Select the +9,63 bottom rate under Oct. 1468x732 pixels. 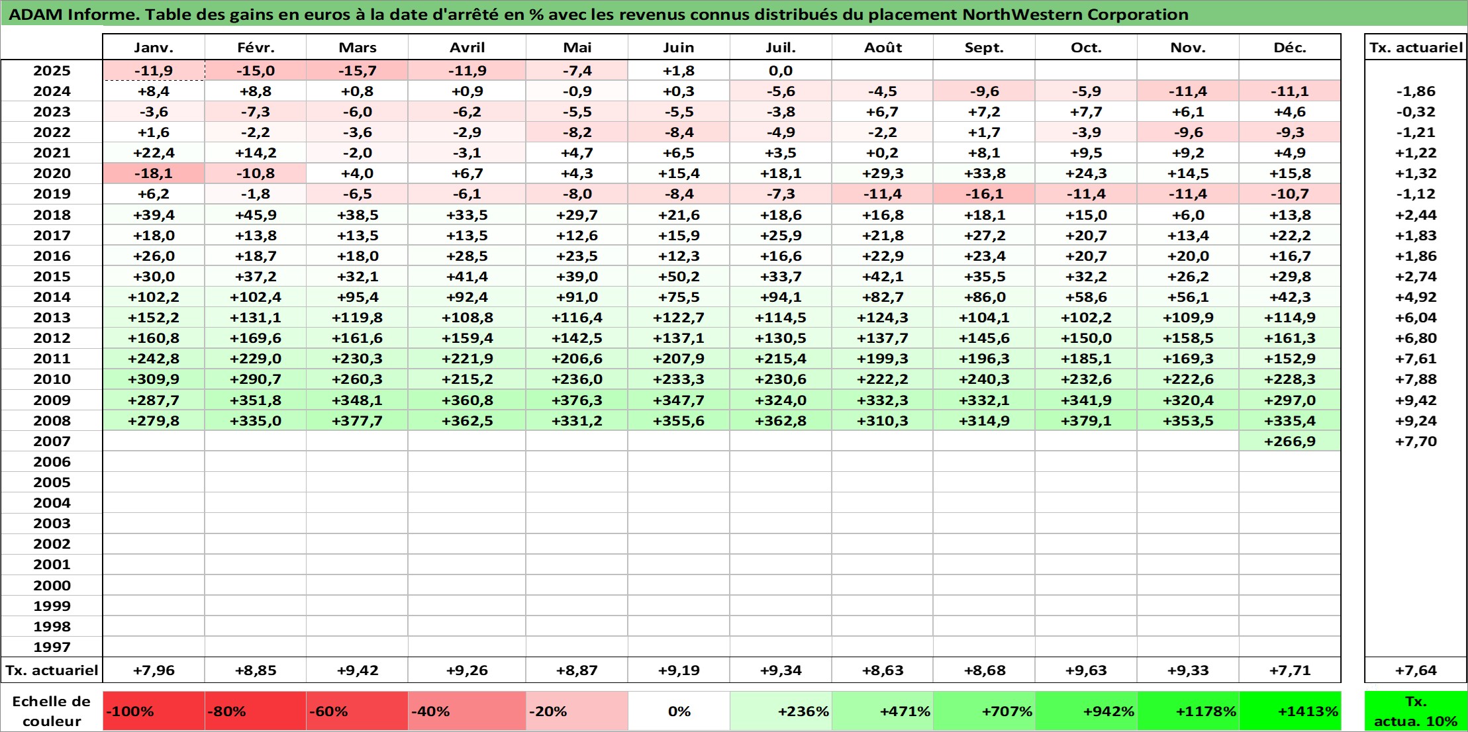pos(1086,670)
